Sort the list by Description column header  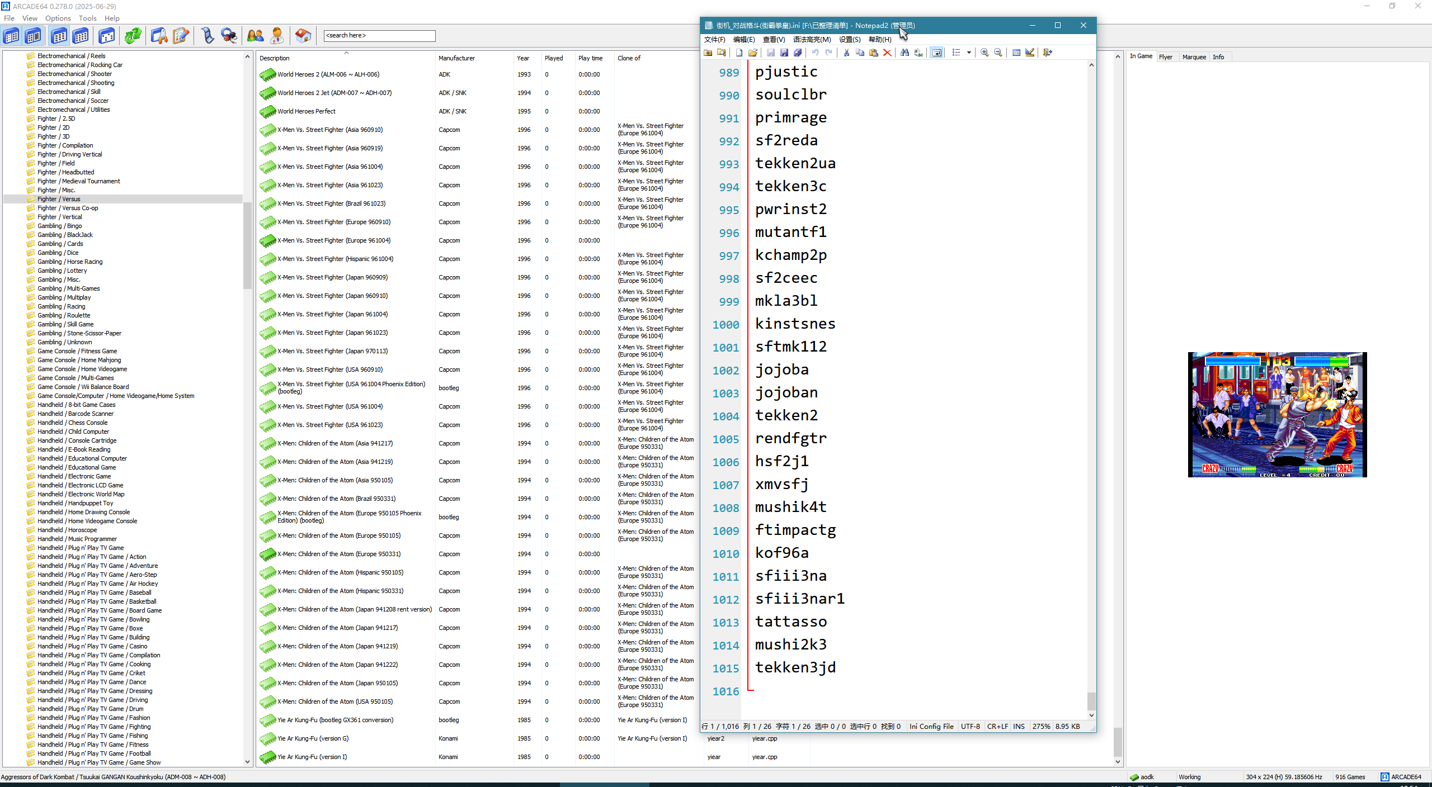point(346,58)
